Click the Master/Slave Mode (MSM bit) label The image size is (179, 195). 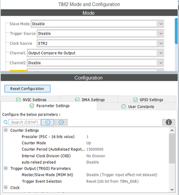[47, 175]
